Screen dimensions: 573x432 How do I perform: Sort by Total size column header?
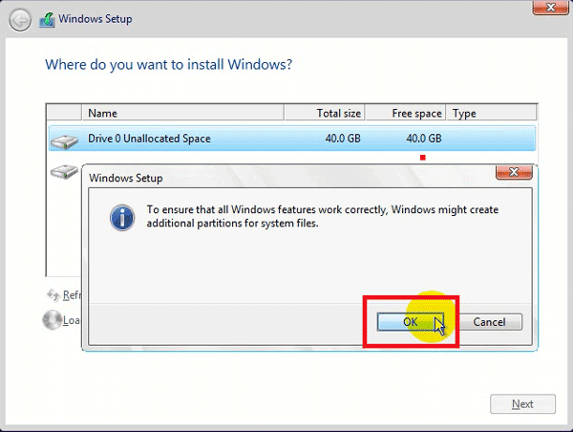pos(324,113)
